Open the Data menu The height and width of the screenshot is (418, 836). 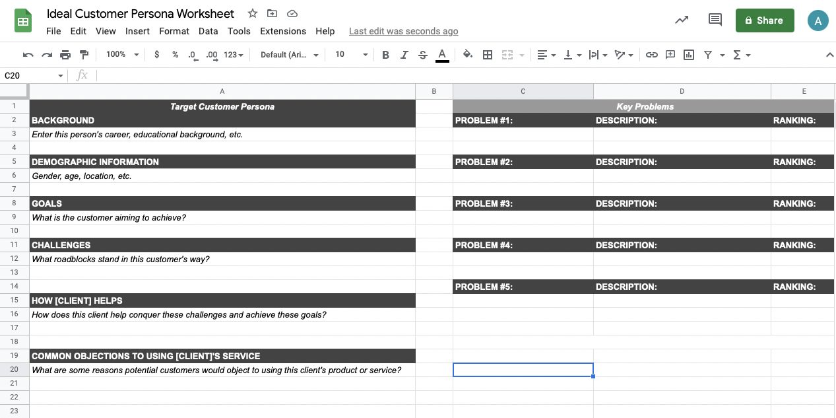208,31
